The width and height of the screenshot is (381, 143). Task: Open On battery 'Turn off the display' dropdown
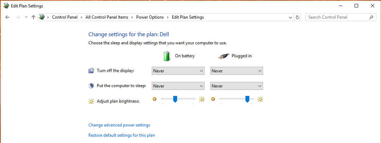point(178,71)
